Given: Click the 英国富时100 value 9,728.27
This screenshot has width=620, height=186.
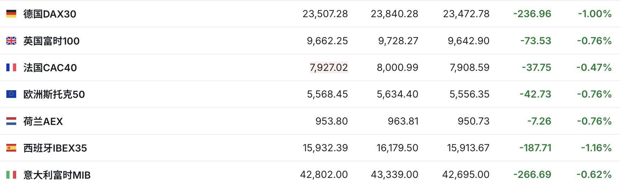Looking at the screenshot, I should click(398, 41).
